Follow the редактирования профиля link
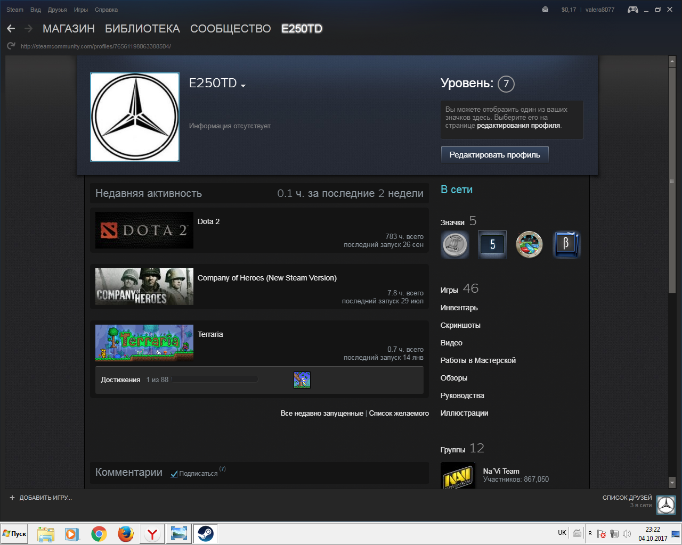 tap(518, 126)
